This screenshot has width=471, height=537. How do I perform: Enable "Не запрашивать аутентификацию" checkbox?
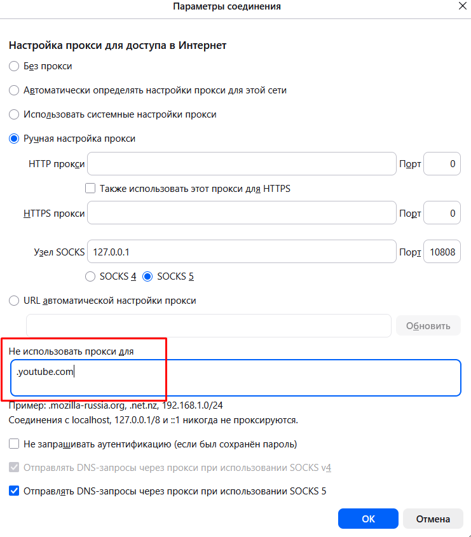coord(14,444)
